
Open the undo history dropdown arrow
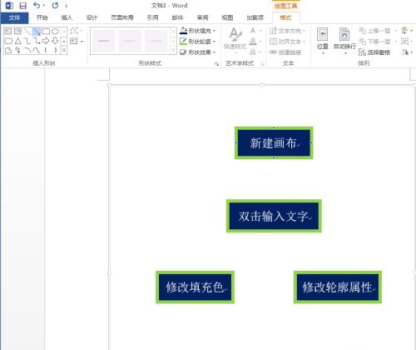coord(43,6)
